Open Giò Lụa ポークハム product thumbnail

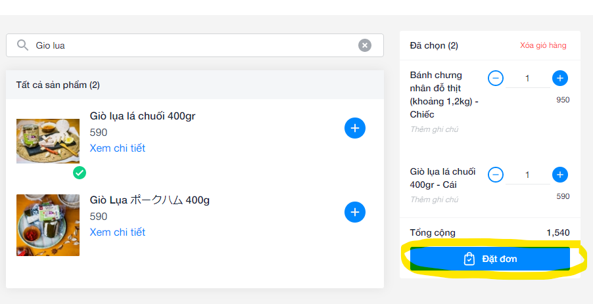(48, 225)
